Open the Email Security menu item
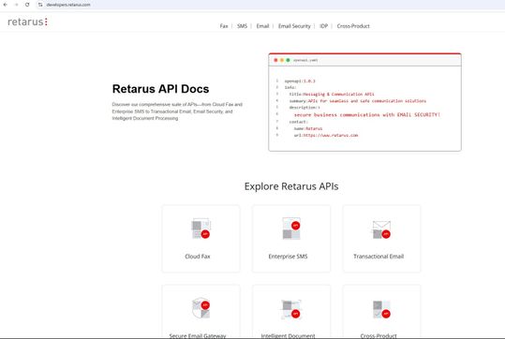Viewport: 505px width, 339px height. coord(294,26)
